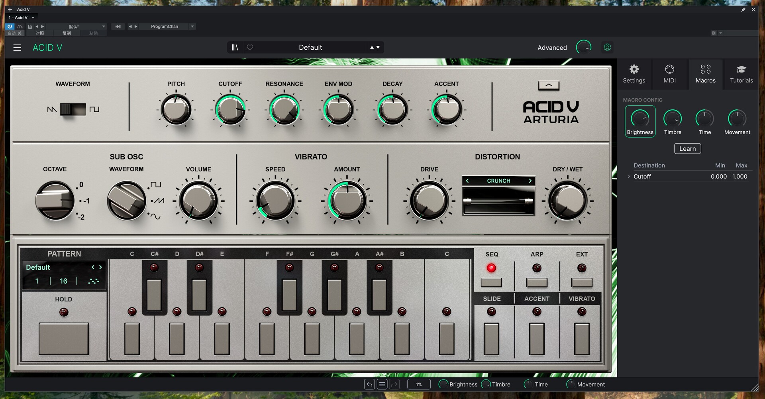
Task: Switch to the MIDI tab
Action: coord(669,74)
